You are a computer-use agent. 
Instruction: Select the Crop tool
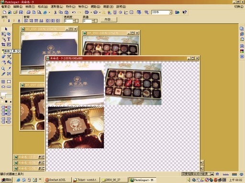[x=3, y=44]
